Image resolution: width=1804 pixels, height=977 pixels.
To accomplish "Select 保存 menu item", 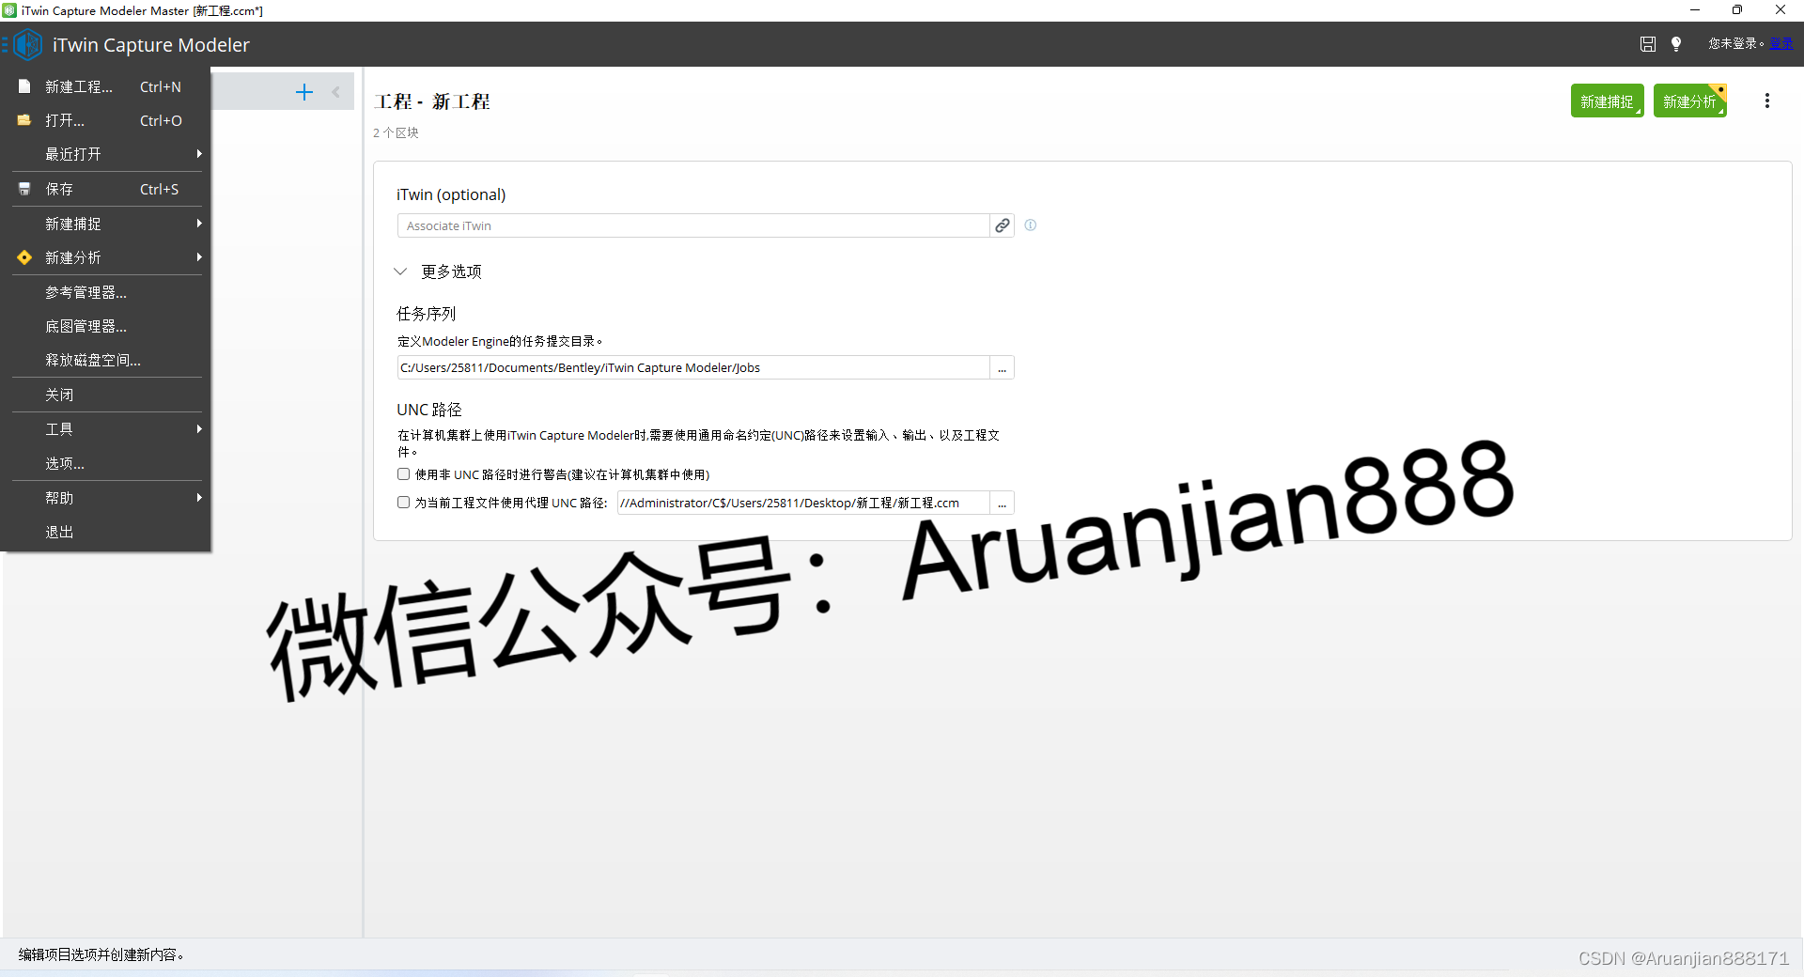I will 107,189.
